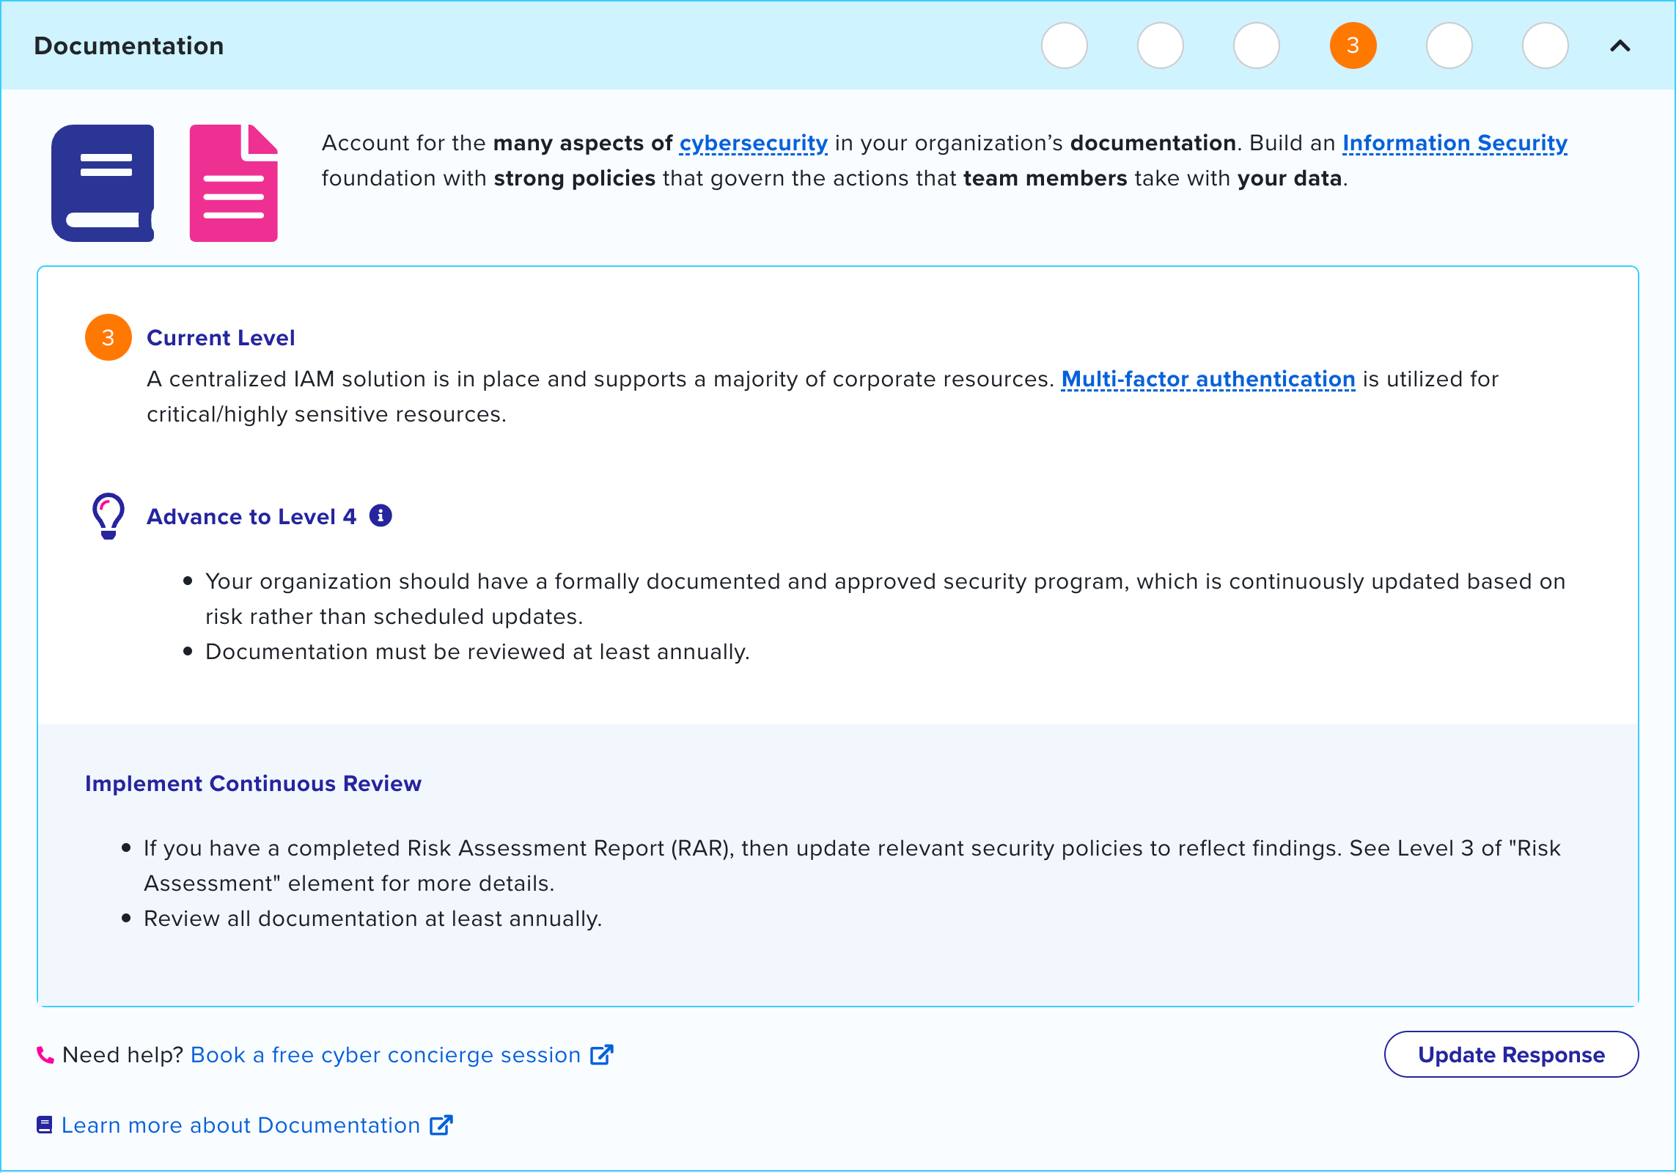
Task: Click the orange 3 Current Level badge
Action: tap(109, 337)
